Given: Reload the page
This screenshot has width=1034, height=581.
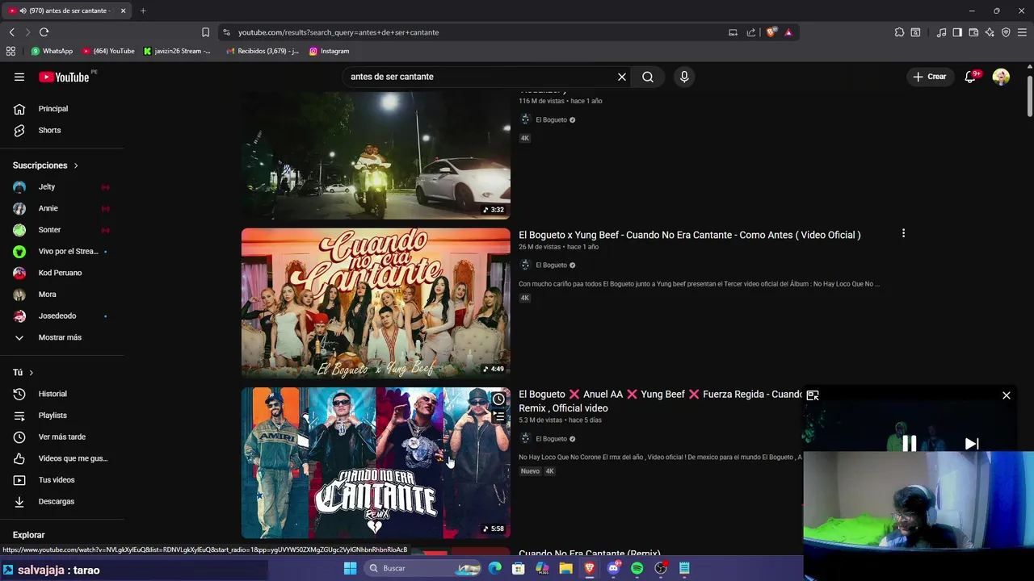Looking at the screenshot, I should pyautogui.click(x=44, y=32).
